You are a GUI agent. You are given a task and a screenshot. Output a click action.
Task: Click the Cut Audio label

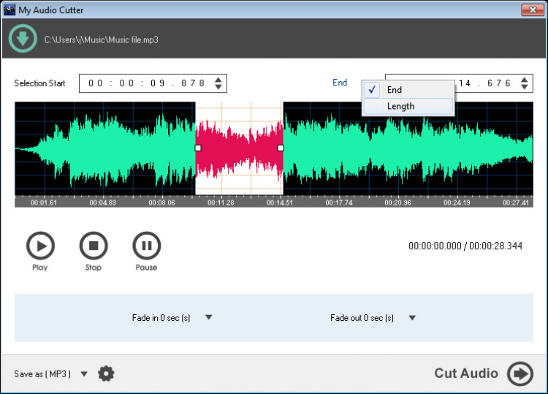[466, 374]
